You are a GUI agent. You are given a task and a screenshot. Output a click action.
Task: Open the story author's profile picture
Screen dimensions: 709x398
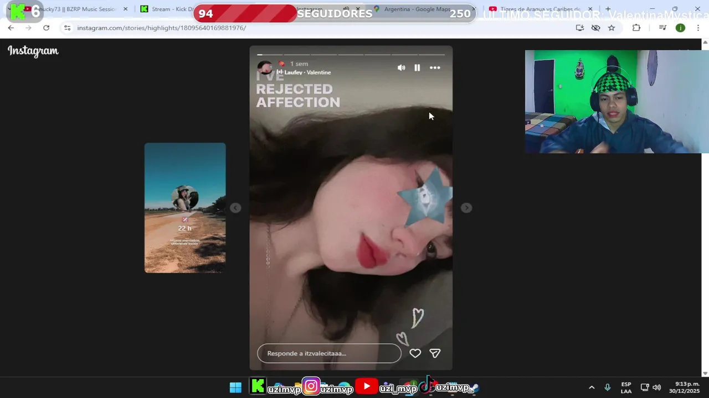pyautogui.click(x=265, y=68)
